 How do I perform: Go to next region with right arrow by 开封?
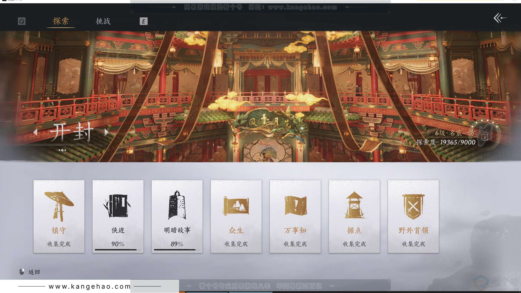107,132
